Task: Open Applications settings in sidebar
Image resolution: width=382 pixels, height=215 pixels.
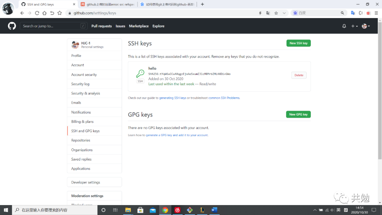Action: coord(94,168)
